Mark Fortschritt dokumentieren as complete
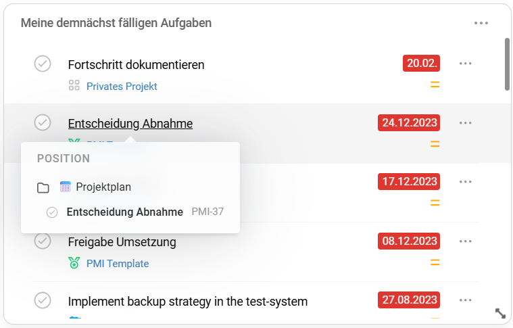Viewport: 513px width, 328px height. tap(43, 64)
